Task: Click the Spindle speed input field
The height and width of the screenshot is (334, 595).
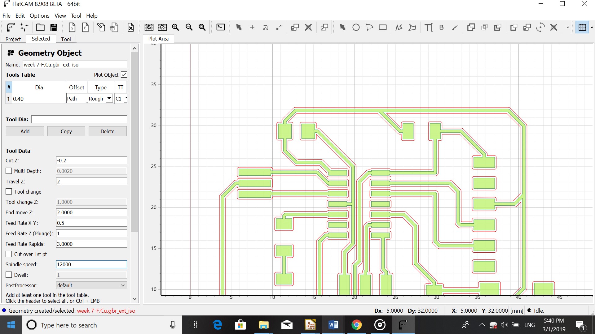Action: point(91,264)
